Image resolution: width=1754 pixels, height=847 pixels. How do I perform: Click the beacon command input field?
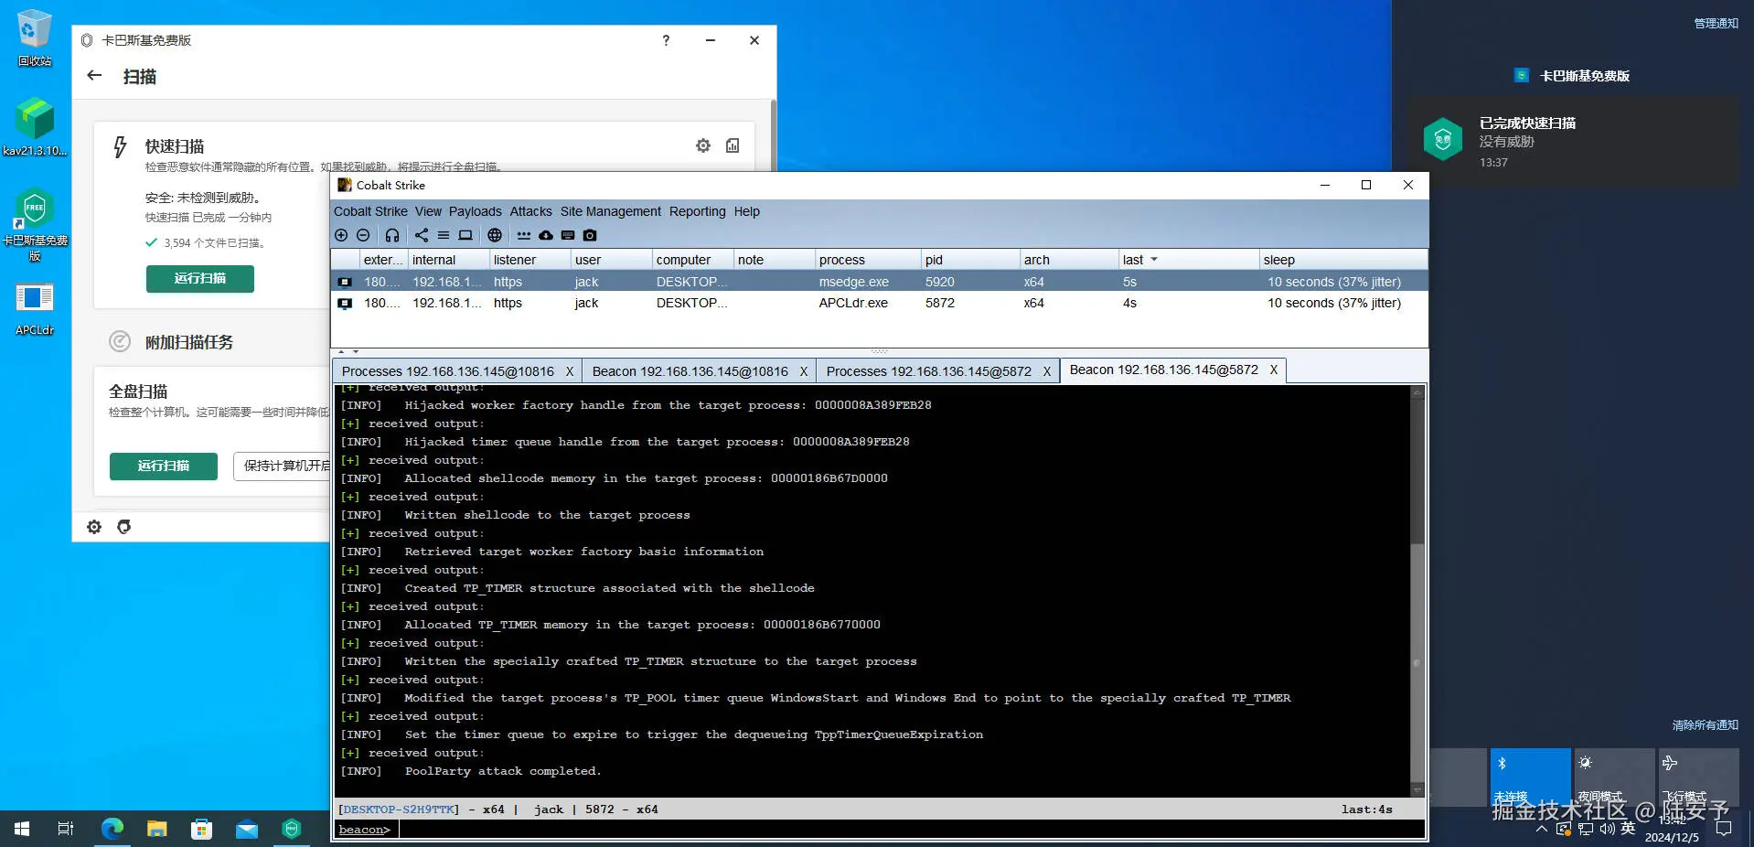click(911, 830)
